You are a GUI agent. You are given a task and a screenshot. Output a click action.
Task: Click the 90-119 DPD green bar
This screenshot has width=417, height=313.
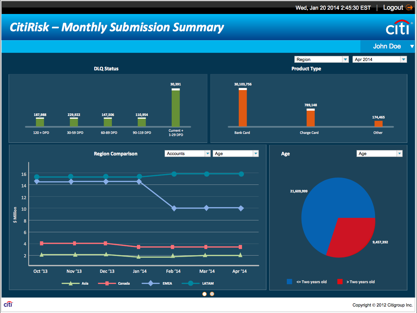[142, 122]
